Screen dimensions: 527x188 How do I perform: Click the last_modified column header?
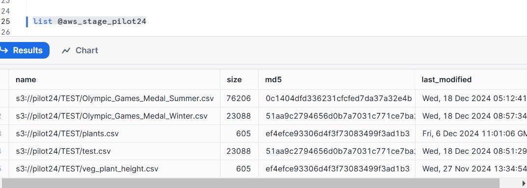[x=471, y=79]
